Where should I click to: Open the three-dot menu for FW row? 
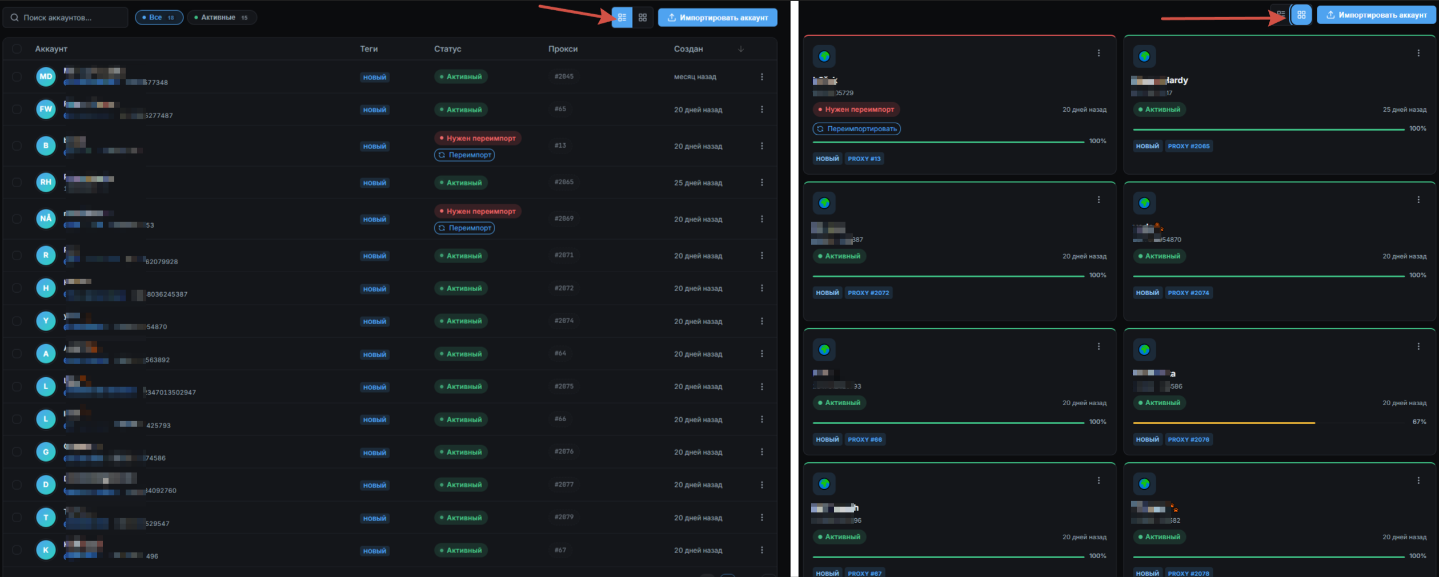click(761, 109)
